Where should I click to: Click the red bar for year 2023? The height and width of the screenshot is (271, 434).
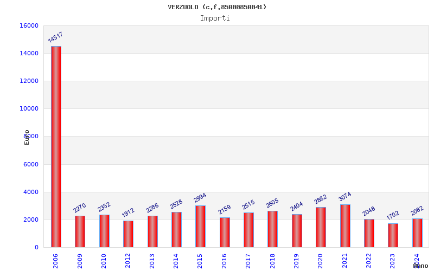click(x=393, y=236)
